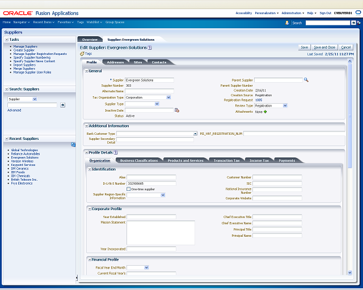Switch to the Overview tab
Screen dimensions: 363x290
[90, 40]
